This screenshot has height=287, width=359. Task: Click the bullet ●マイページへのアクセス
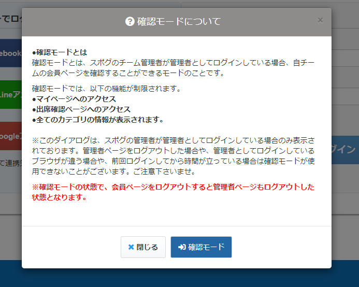point(74,99)
